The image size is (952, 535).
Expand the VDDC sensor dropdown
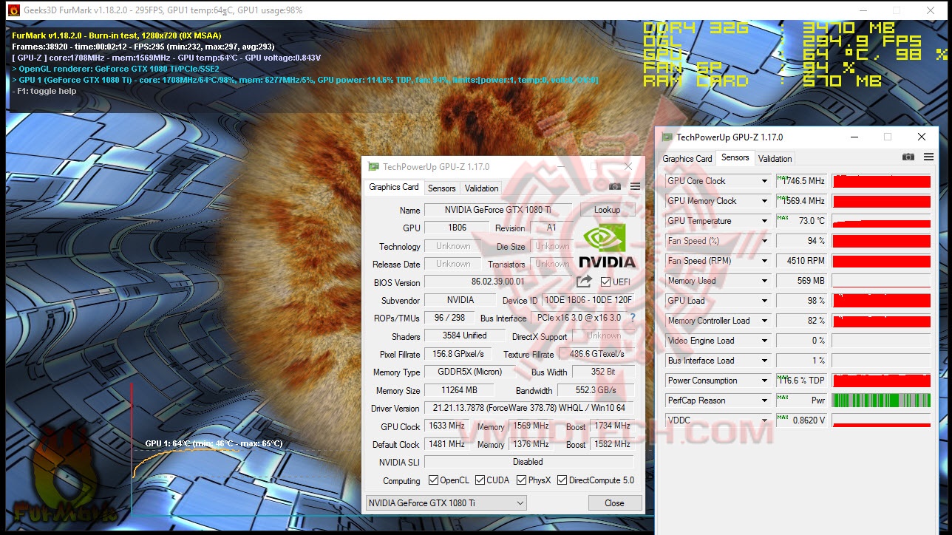[764, 420]
